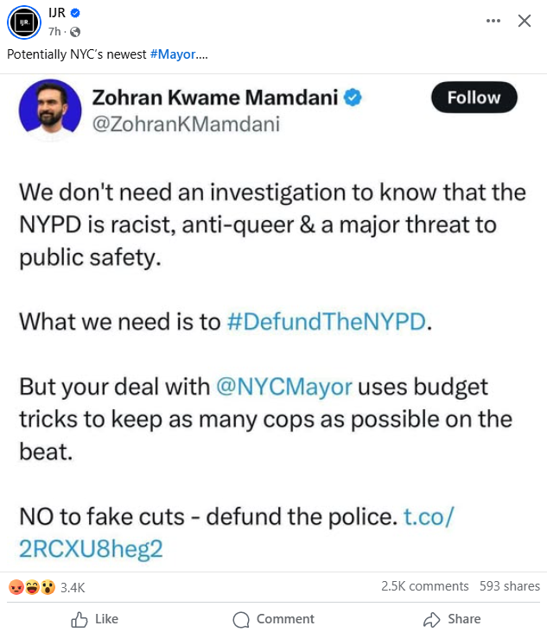Viewport: 547px width, 632px height.
Task: Expand the truncated post caption ellipsis
Action: 202,54
